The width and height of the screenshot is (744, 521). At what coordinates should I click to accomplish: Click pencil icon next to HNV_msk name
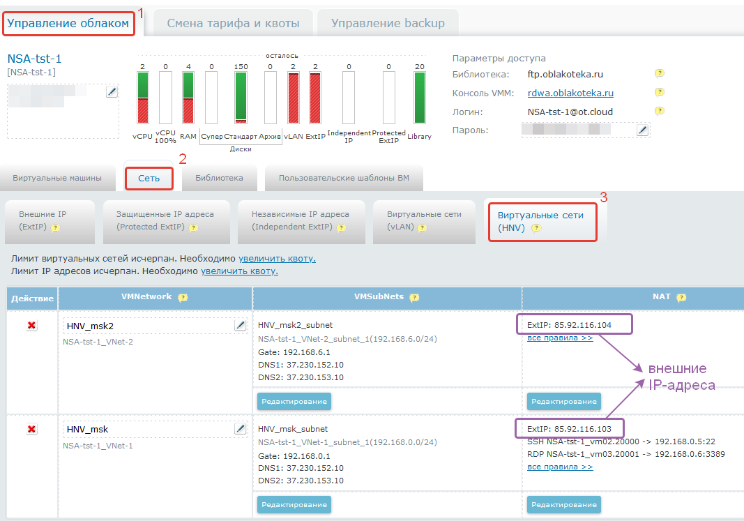point(240,429)
